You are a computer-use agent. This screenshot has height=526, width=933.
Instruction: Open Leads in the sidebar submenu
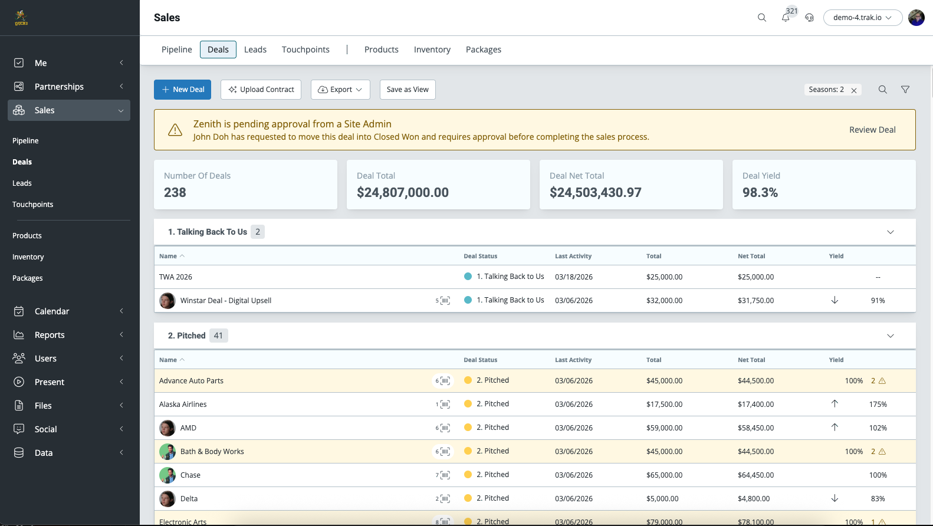click(22, 183)
